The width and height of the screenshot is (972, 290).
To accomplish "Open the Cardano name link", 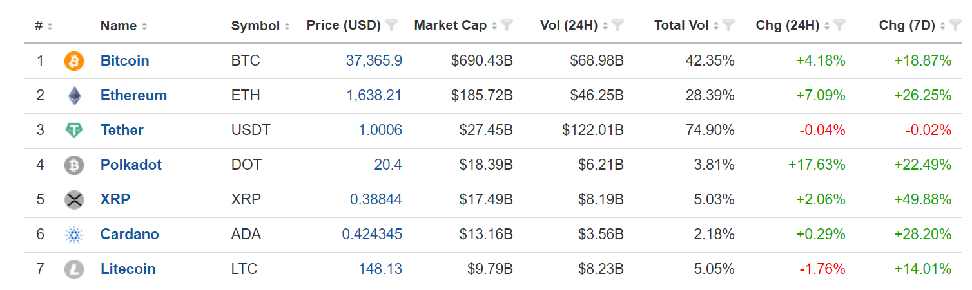I will 130,234.
